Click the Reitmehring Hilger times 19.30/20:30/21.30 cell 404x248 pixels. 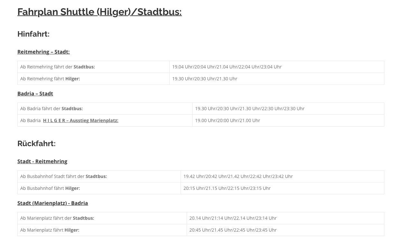coord(205,79)
